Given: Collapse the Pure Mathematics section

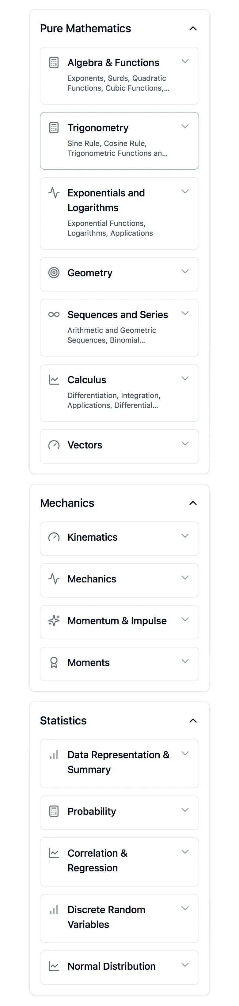Looking at the screenshot, I should tap(193, 29).
